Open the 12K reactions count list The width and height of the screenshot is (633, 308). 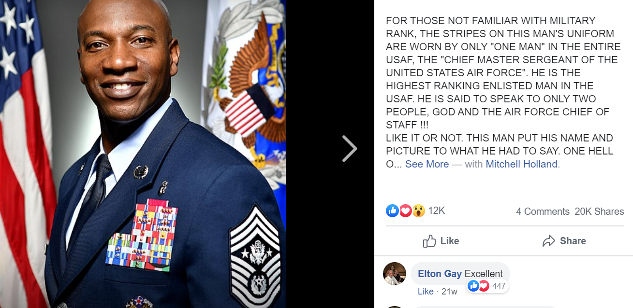click(x=436, y=210)
